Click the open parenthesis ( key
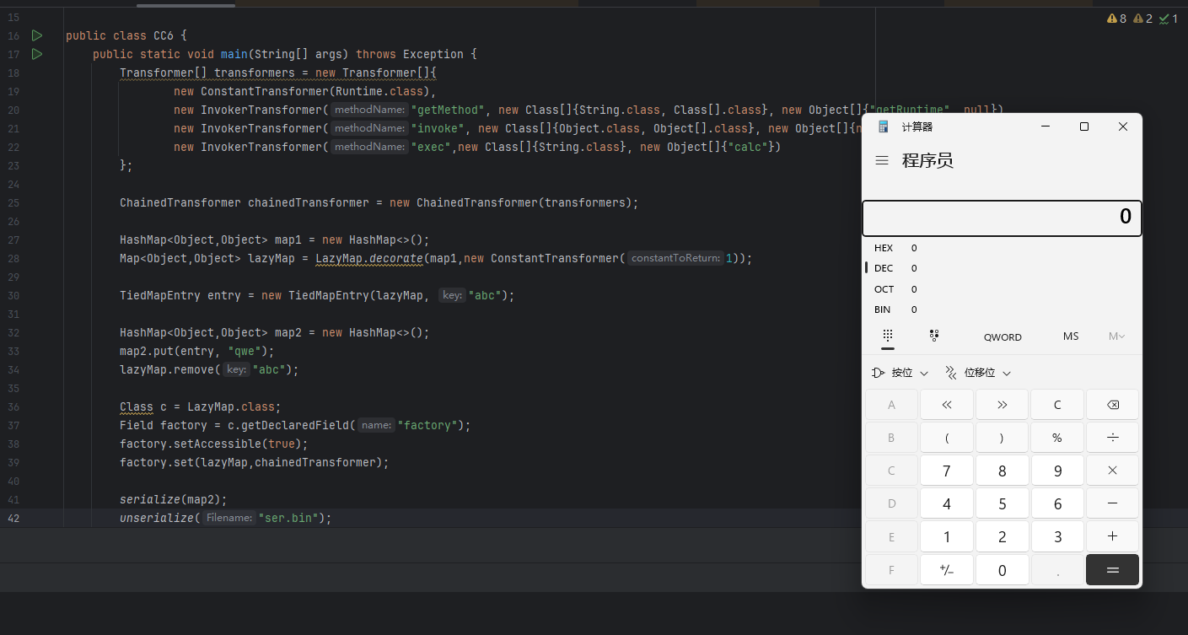The image size is (1188, 635). 946,438
